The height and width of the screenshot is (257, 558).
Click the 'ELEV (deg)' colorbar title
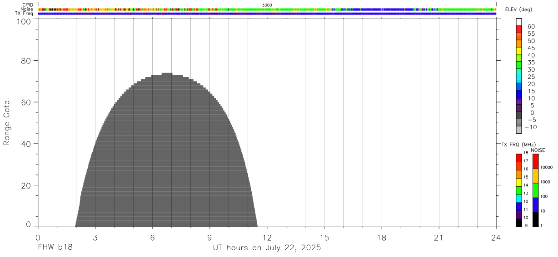[518, 10]
